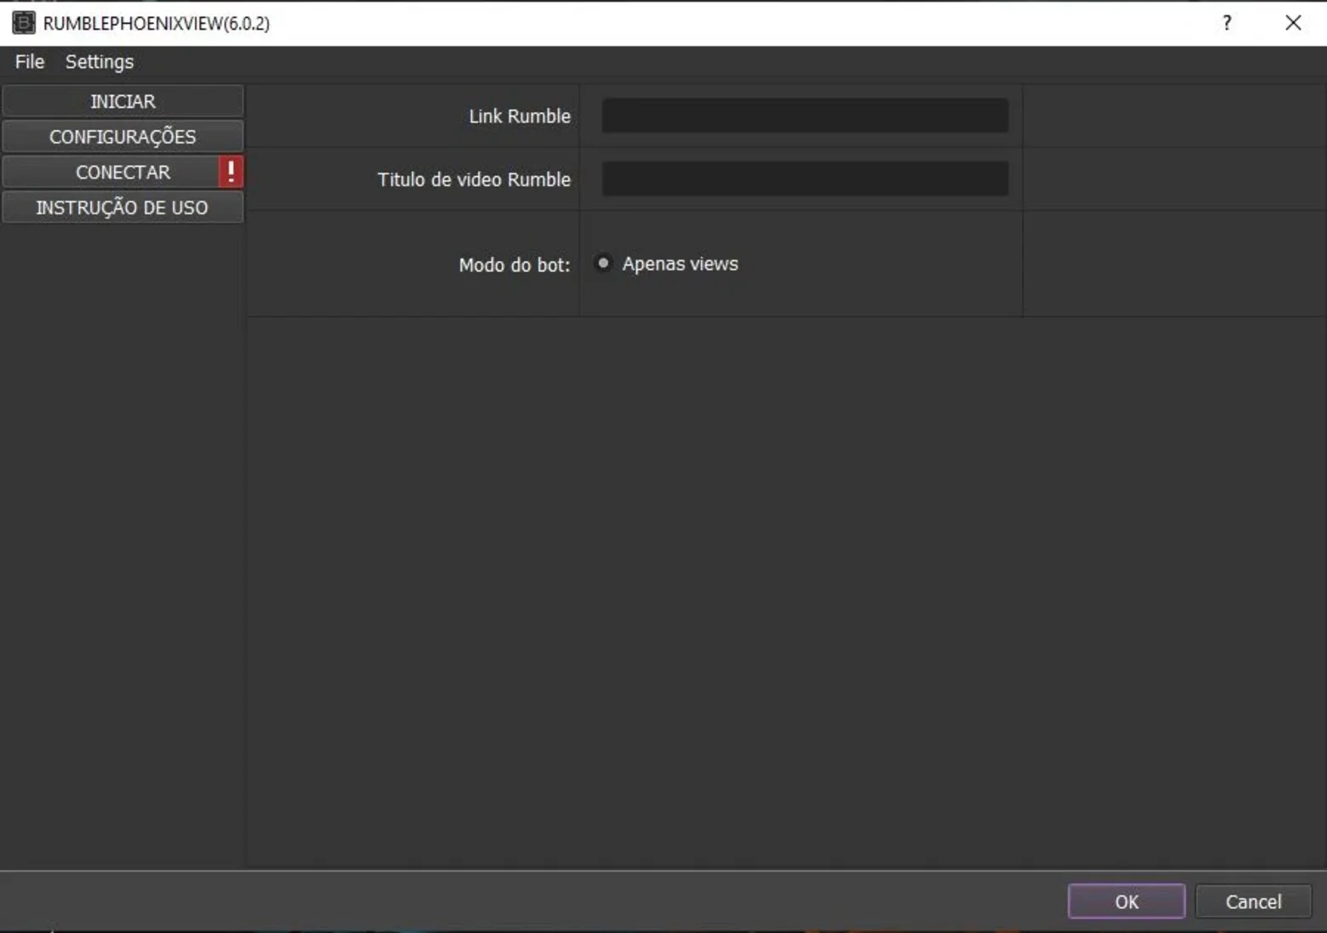Click the Modo do bot label

point(515,265)
